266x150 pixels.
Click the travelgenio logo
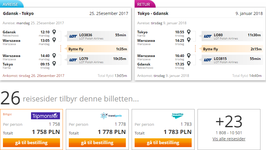[x=111, y=116]
